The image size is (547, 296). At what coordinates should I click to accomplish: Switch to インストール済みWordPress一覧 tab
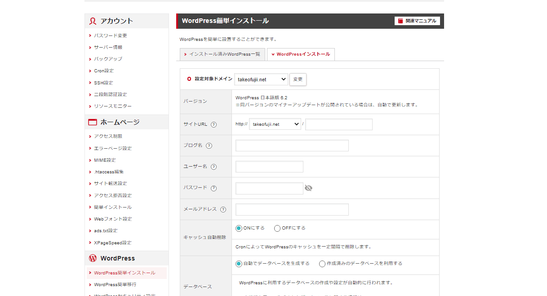(222, 54)
